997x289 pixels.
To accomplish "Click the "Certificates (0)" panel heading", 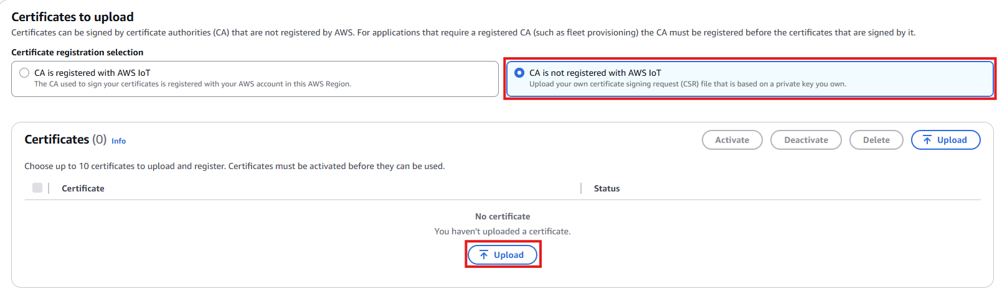I will coord(65,140).
